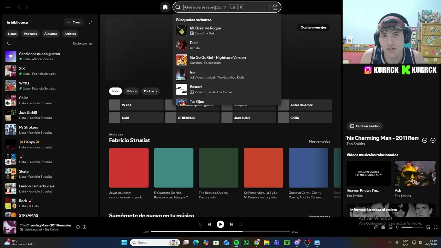Filter library by Álbumes
This screenshot has height=248, width=441.
pyautogui.click(x=51, y=34)
